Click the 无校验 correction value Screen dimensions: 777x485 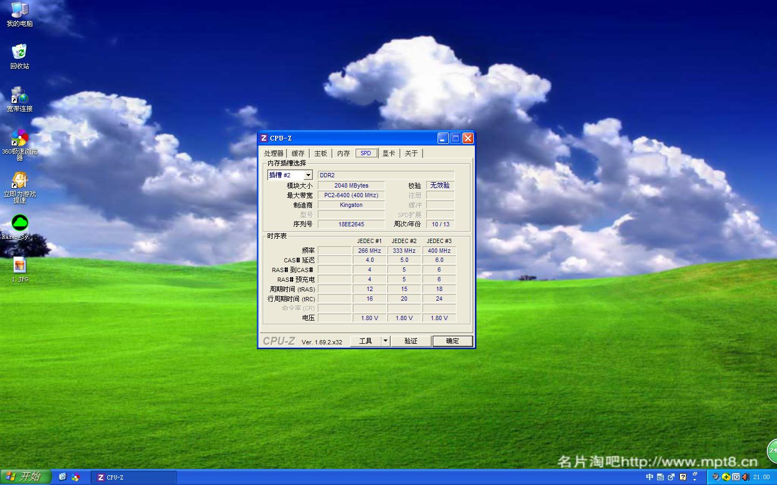click(440, 185)
